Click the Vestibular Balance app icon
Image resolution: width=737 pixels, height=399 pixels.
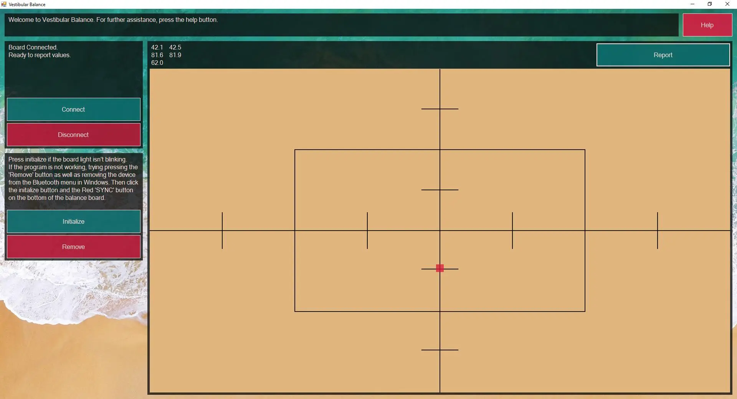tap(4, 4)
